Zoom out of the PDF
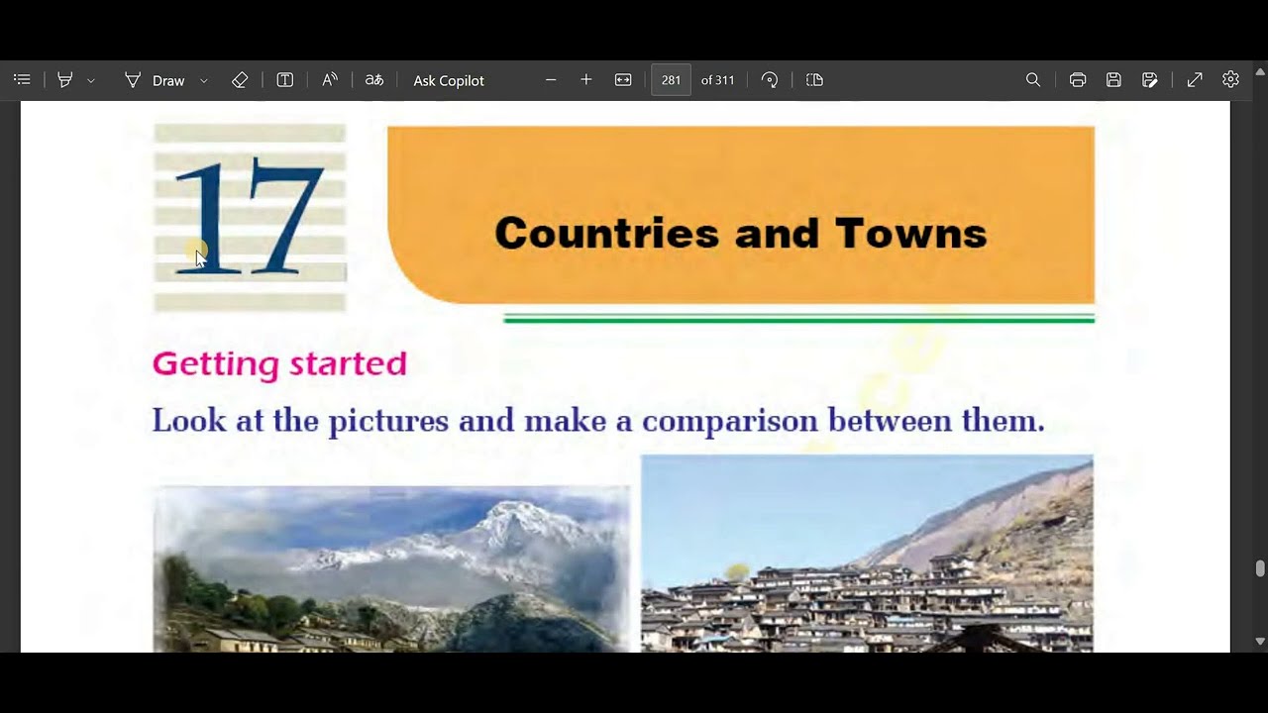1268x713 pixels. click(551, 80)
